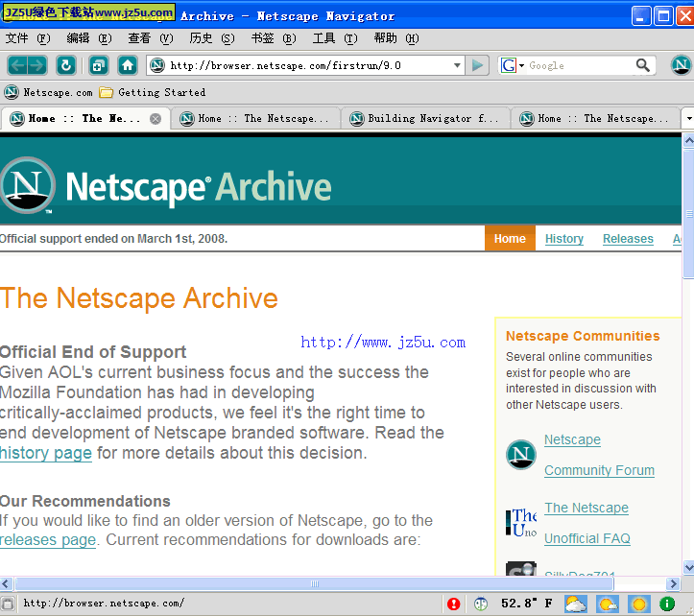Follow the releases page link in text
This screenshot has height=616, width=694.
[x=47, y=540]
